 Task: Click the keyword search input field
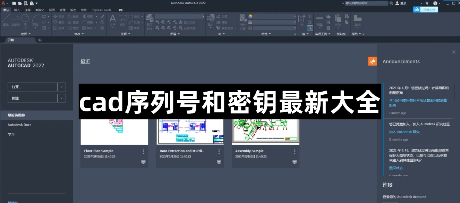[366, 3]
